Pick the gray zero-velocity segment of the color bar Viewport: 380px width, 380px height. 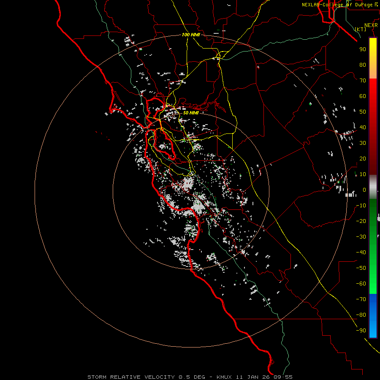pos(373,187)
